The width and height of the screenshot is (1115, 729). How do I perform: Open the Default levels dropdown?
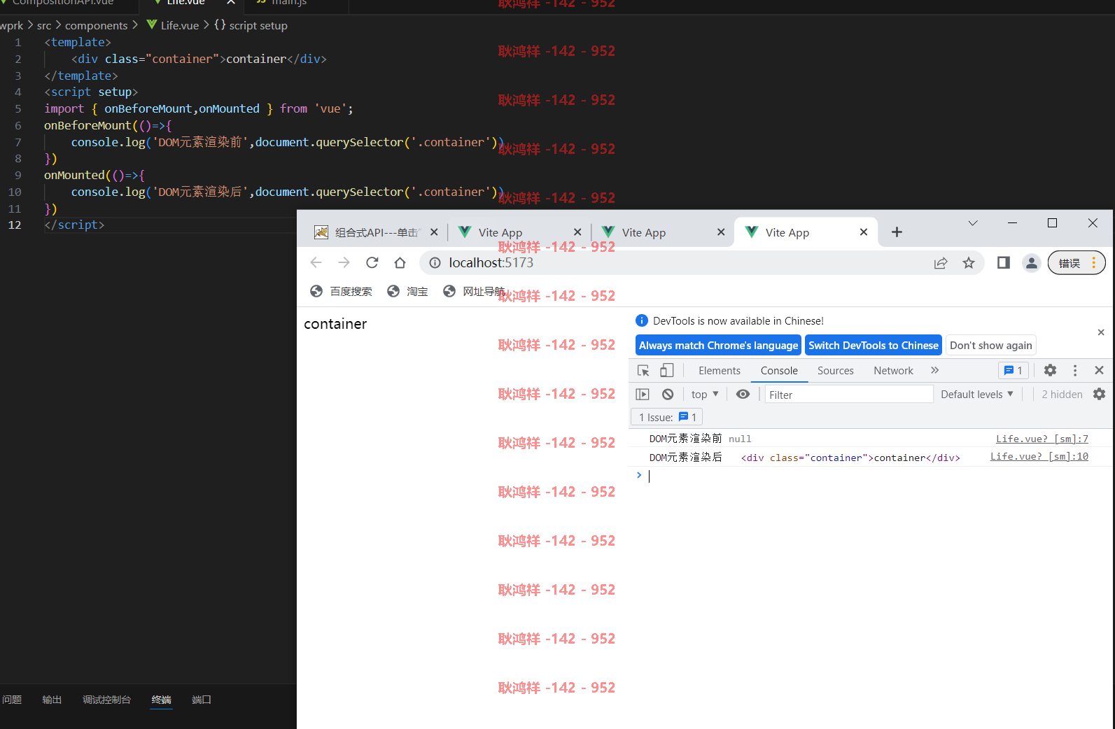977,395
